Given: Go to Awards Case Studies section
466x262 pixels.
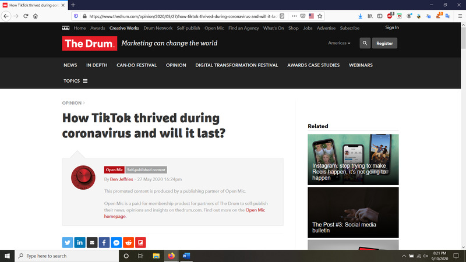Looking at the screenshot, I should (x=313, y=65).
